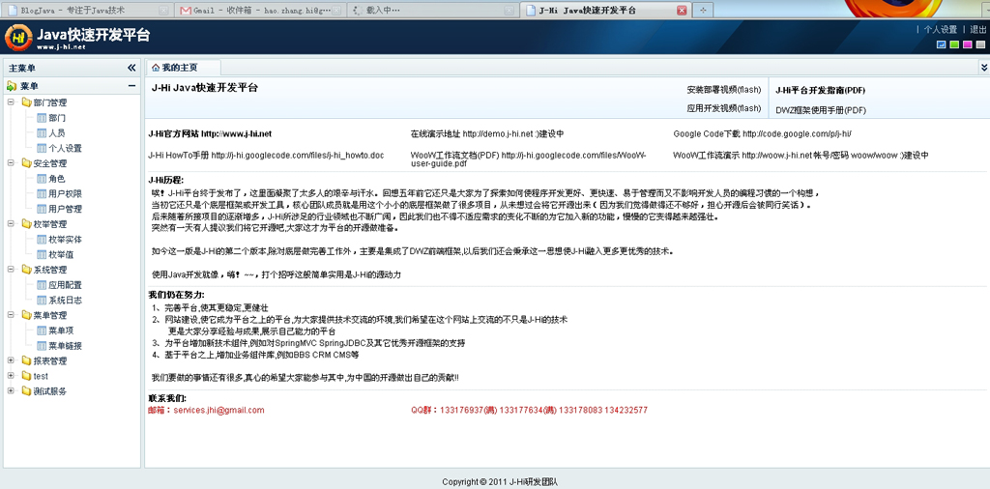
Task: Click the J-Hi官方网站 http://www.j-hi.net text
Action: pos(210,133)
